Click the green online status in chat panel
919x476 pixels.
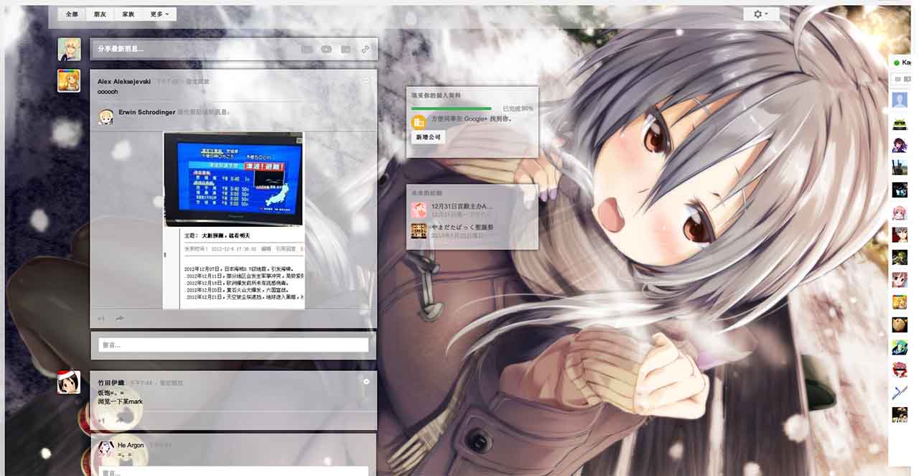click(897, 63)
